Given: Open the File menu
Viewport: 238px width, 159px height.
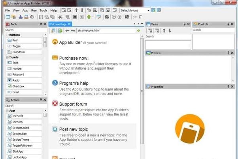Looking at the screenshot, I should [x=8, y=10].
